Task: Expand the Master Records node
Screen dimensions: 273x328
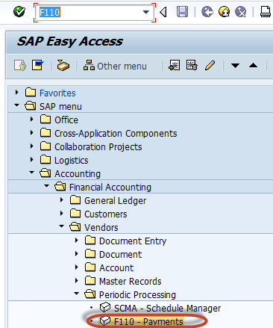Action: [x=77, y=281]
